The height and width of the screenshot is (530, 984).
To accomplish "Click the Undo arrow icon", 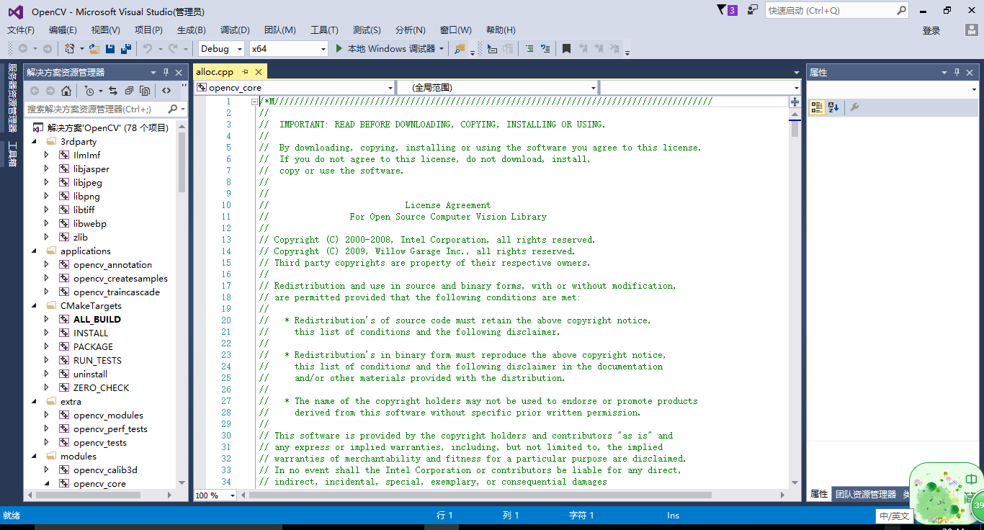I will tap(148, 48).
